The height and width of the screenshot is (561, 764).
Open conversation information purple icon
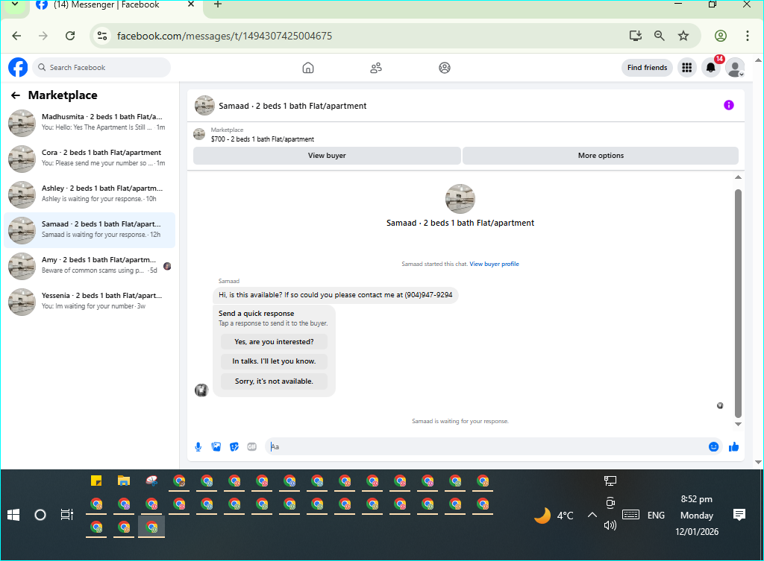pos(728,105)
